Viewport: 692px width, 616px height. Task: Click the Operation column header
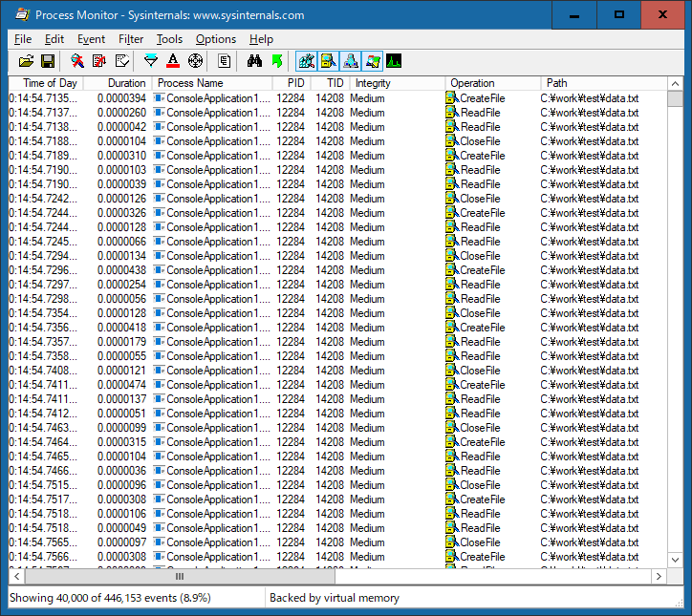click(x=492, y=83)
